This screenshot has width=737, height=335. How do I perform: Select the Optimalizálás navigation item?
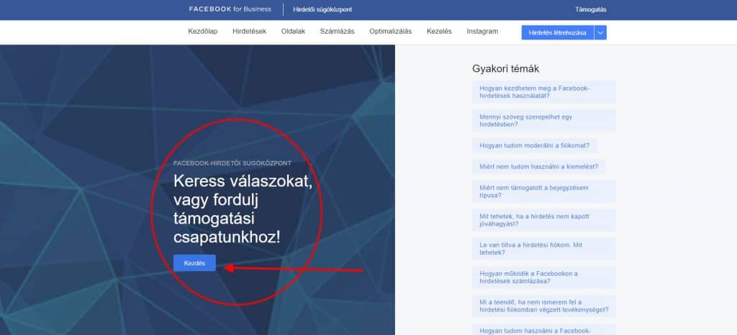click(x=390, y=32)
